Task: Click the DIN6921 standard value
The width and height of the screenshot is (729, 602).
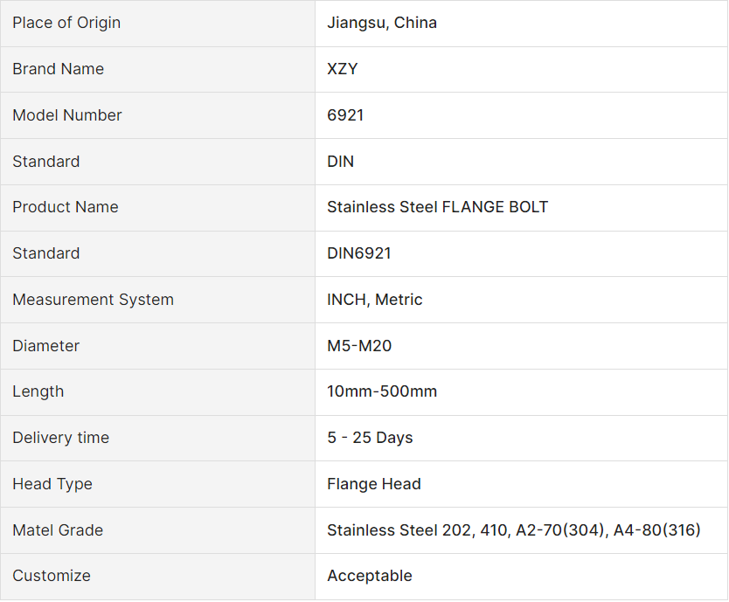Action: coord(359,253)
